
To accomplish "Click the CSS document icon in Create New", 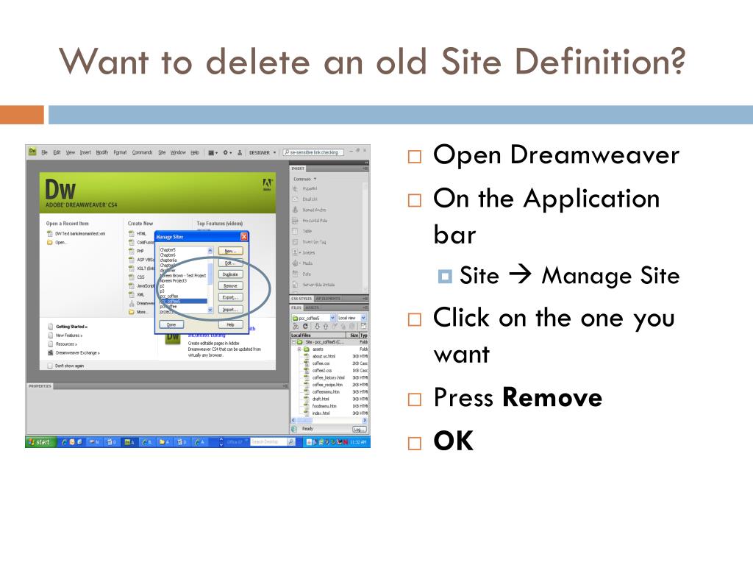I will tap(131, 277).
